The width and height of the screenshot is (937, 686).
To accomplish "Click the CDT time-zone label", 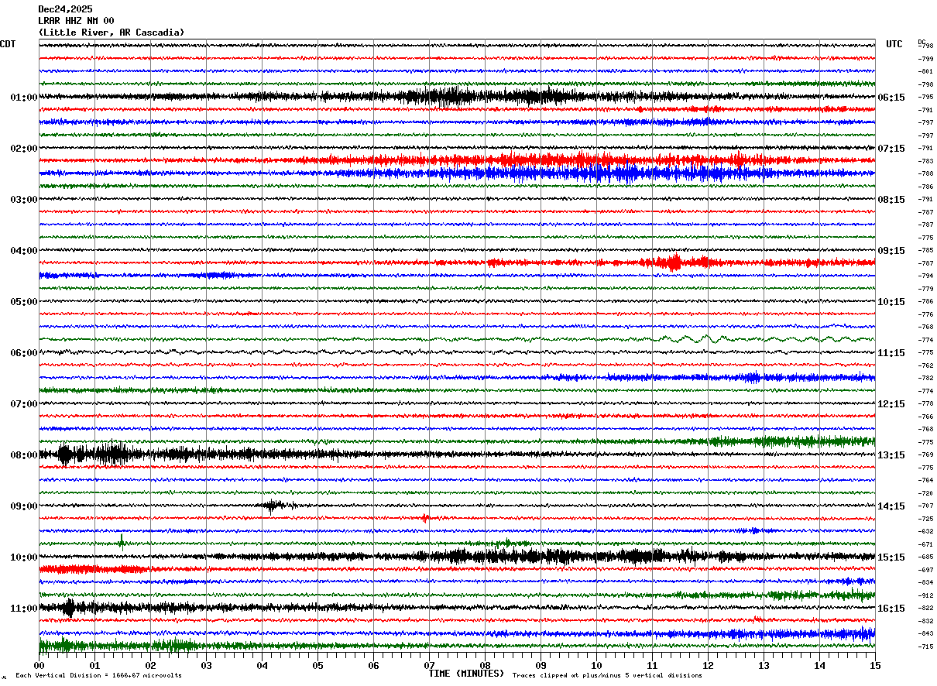I will coord(8,44).
